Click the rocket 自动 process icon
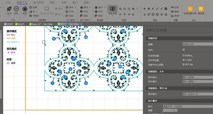 coord(9,10)
